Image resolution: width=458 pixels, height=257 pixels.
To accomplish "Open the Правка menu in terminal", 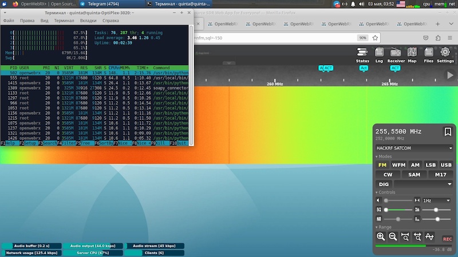I will pyautogui.click(x=27, y=21).
